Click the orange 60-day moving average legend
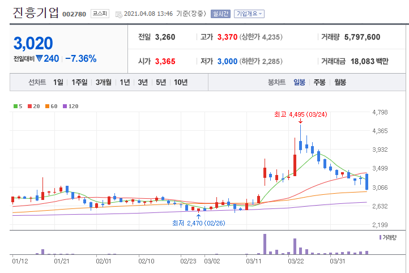Screen dimensions: 409x273 [x=52, y=106]
